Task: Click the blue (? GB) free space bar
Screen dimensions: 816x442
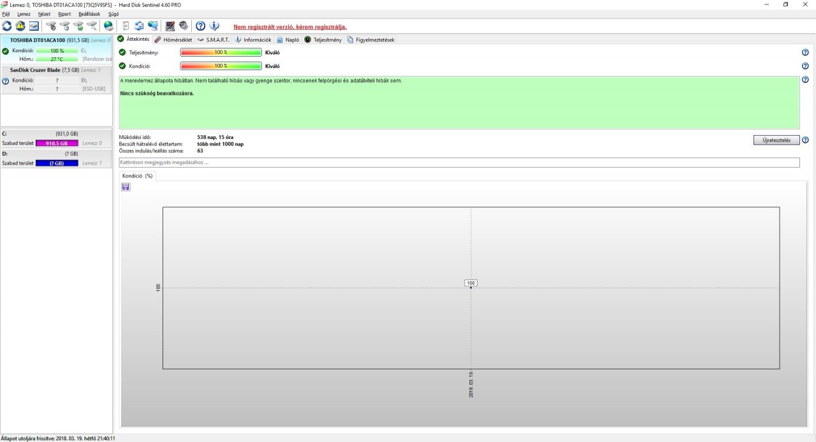Action: click(57, 163)
